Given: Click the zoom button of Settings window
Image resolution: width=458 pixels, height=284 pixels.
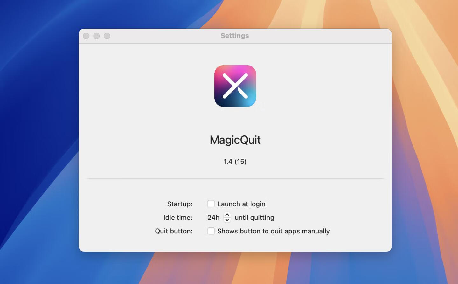Looking at the screenshot, I should tap(107, 36).
